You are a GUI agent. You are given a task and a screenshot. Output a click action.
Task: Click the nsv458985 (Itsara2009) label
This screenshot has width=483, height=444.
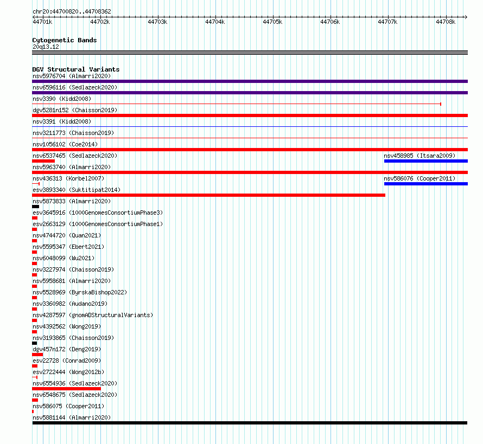[420, 156]
